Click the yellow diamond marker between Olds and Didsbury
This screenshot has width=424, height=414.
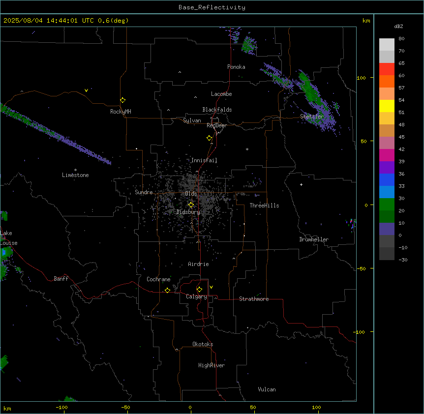click(x=191, y=205)
